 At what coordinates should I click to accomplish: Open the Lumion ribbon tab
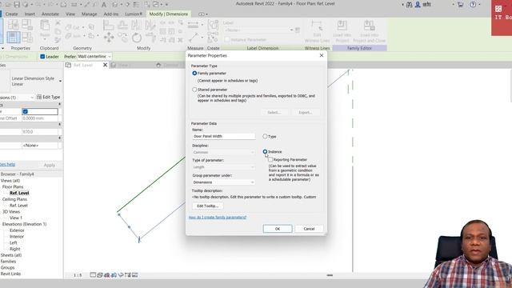tap(134, 14)
